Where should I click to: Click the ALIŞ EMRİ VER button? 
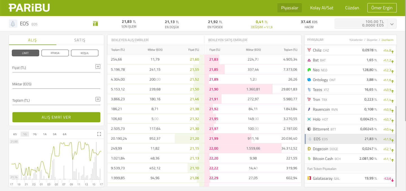(56, 117)
